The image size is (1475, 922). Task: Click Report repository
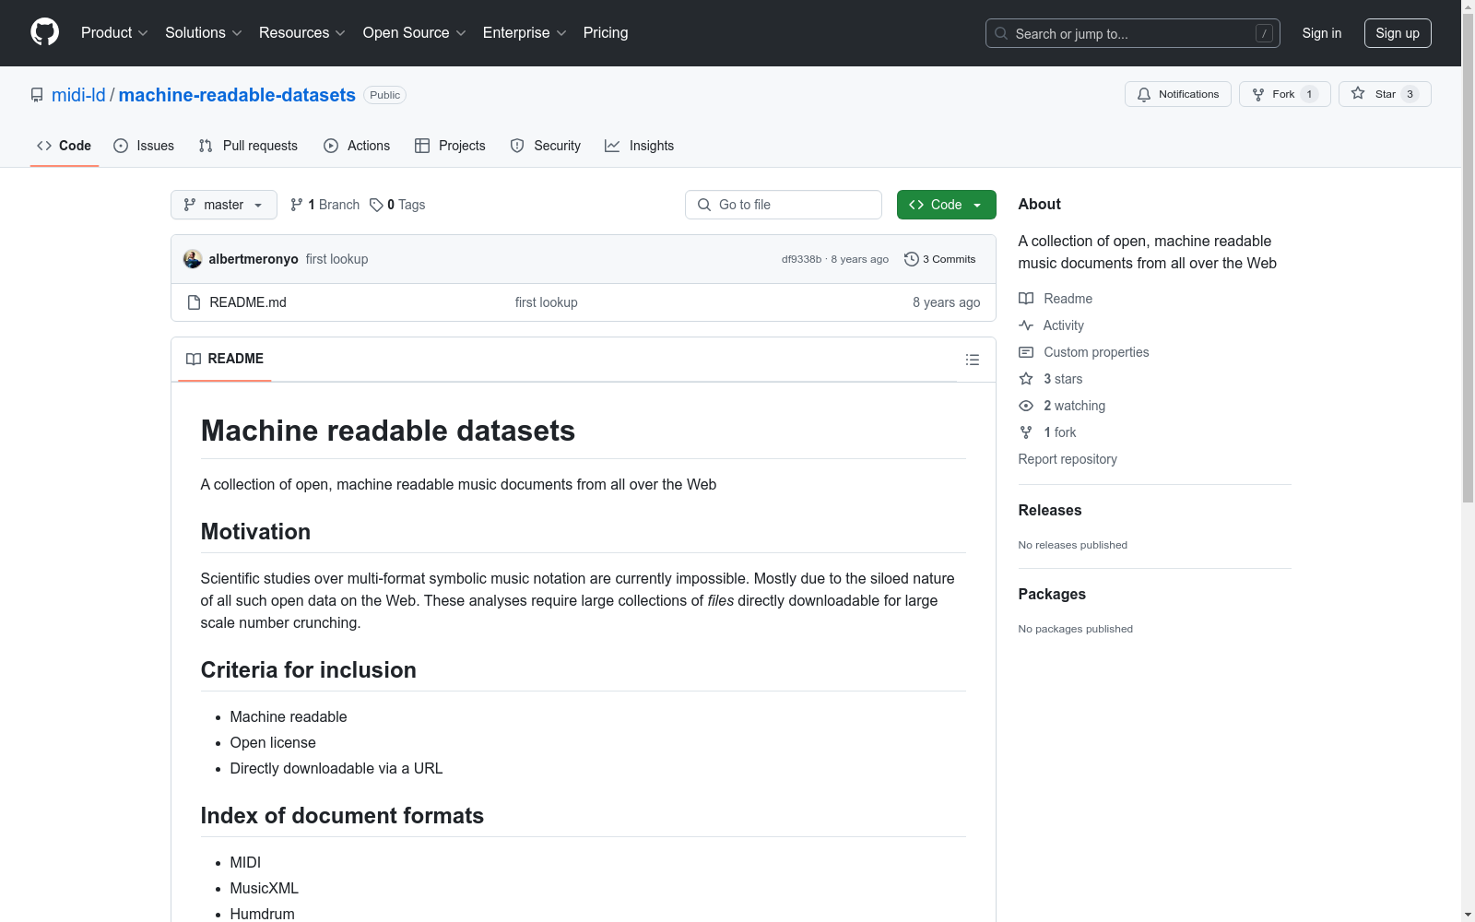1068,459
